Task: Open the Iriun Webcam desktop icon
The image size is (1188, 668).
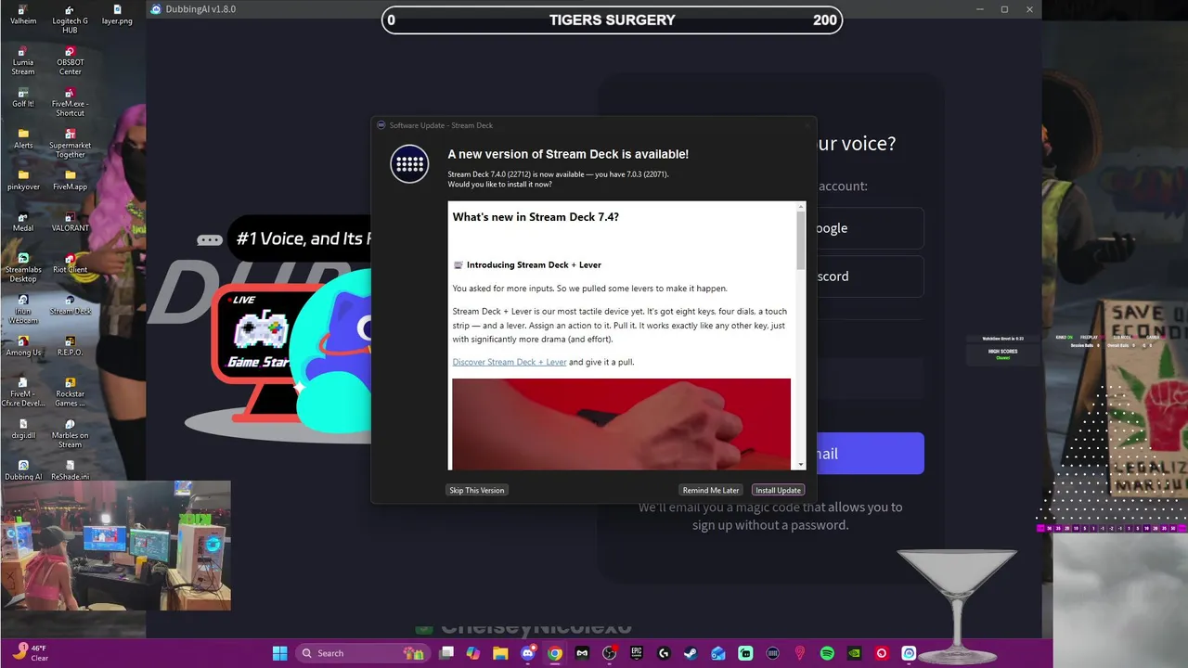Action: (23, 309)
